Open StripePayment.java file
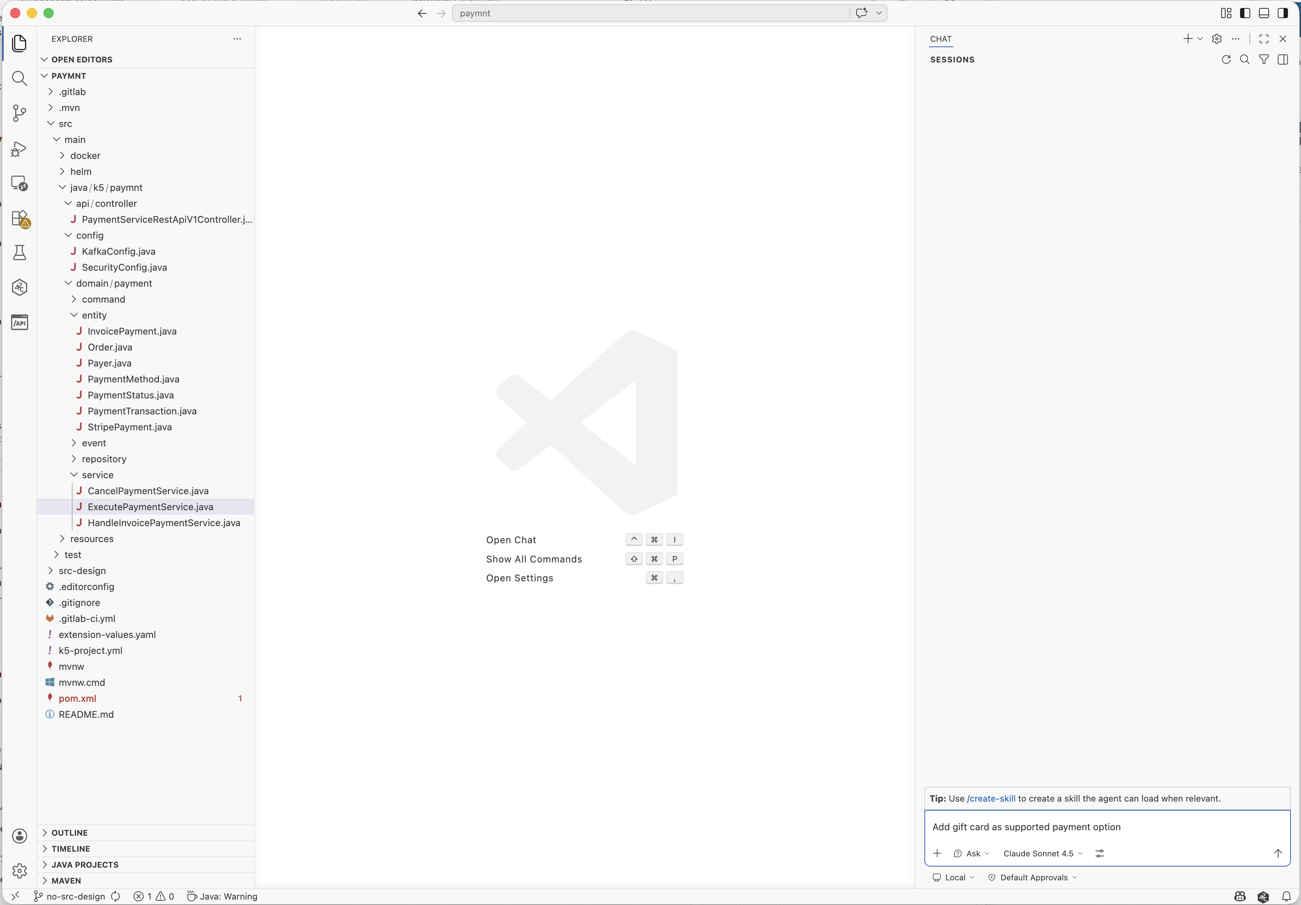The image size is (1301, 905). pyautogui.click(x=145, y=427)
